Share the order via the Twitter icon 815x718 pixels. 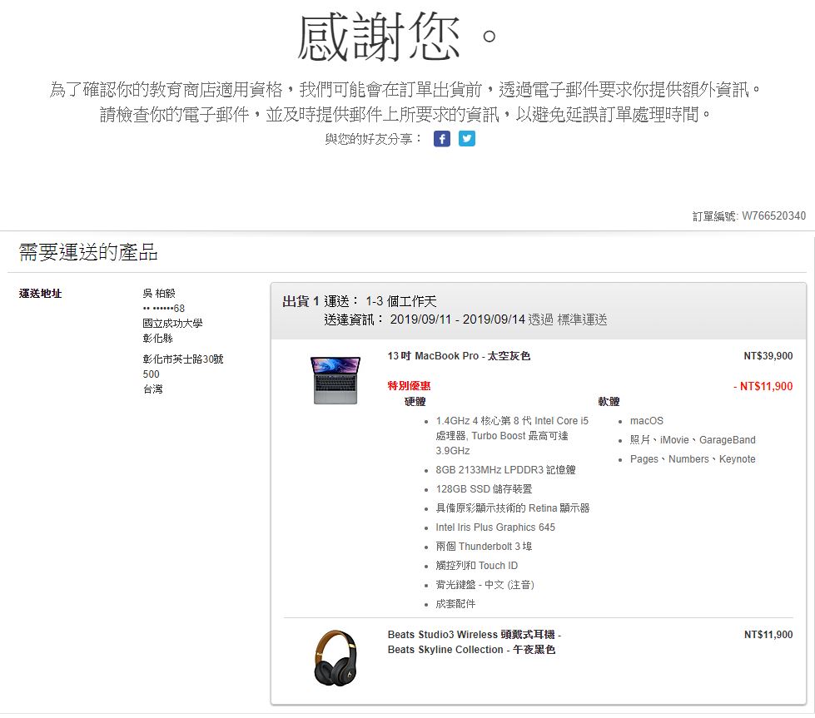click(x=467, y=139)
